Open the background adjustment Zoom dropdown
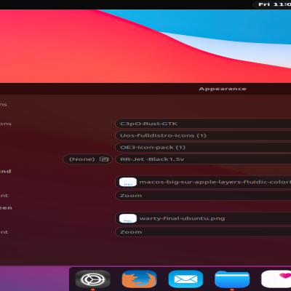291x291 pixels. point(203,196)
